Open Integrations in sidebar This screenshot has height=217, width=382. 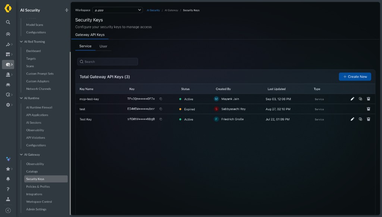coord(34,194)
